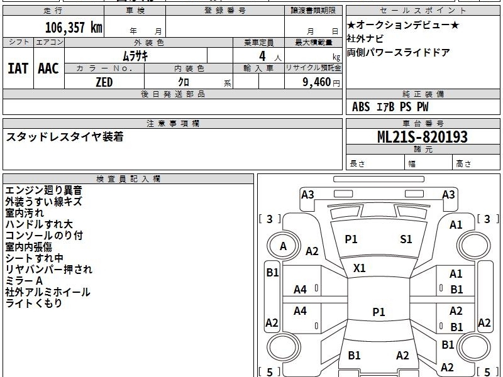Click the shift type IAT
This screenshot has width=503, height=377.
pos(18,68)
